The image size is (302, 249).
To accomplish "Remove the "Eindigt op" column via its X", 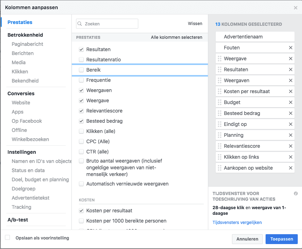I will coord(291,124).
